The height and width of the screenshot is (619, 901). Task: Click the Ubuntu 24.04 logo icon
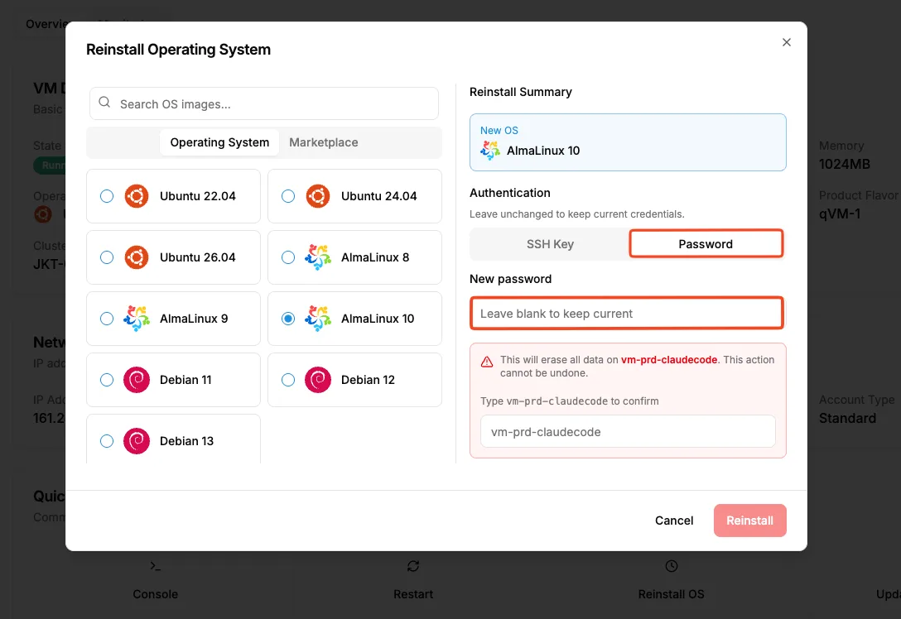point(318,196)
